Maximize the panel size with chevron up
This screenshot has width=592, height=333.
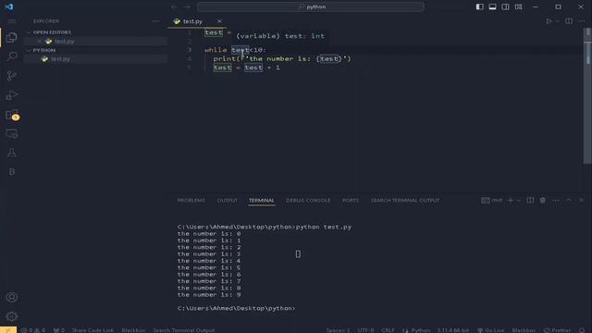point(568,201)
